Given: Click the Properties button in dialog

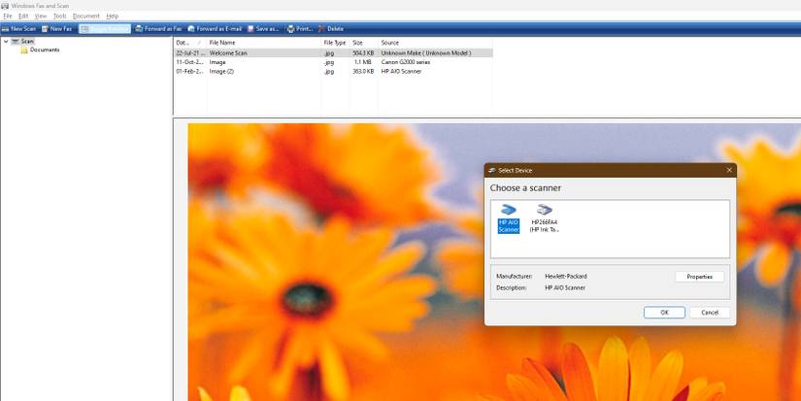Looking at the screenshot, I should (x=699, y=277).
